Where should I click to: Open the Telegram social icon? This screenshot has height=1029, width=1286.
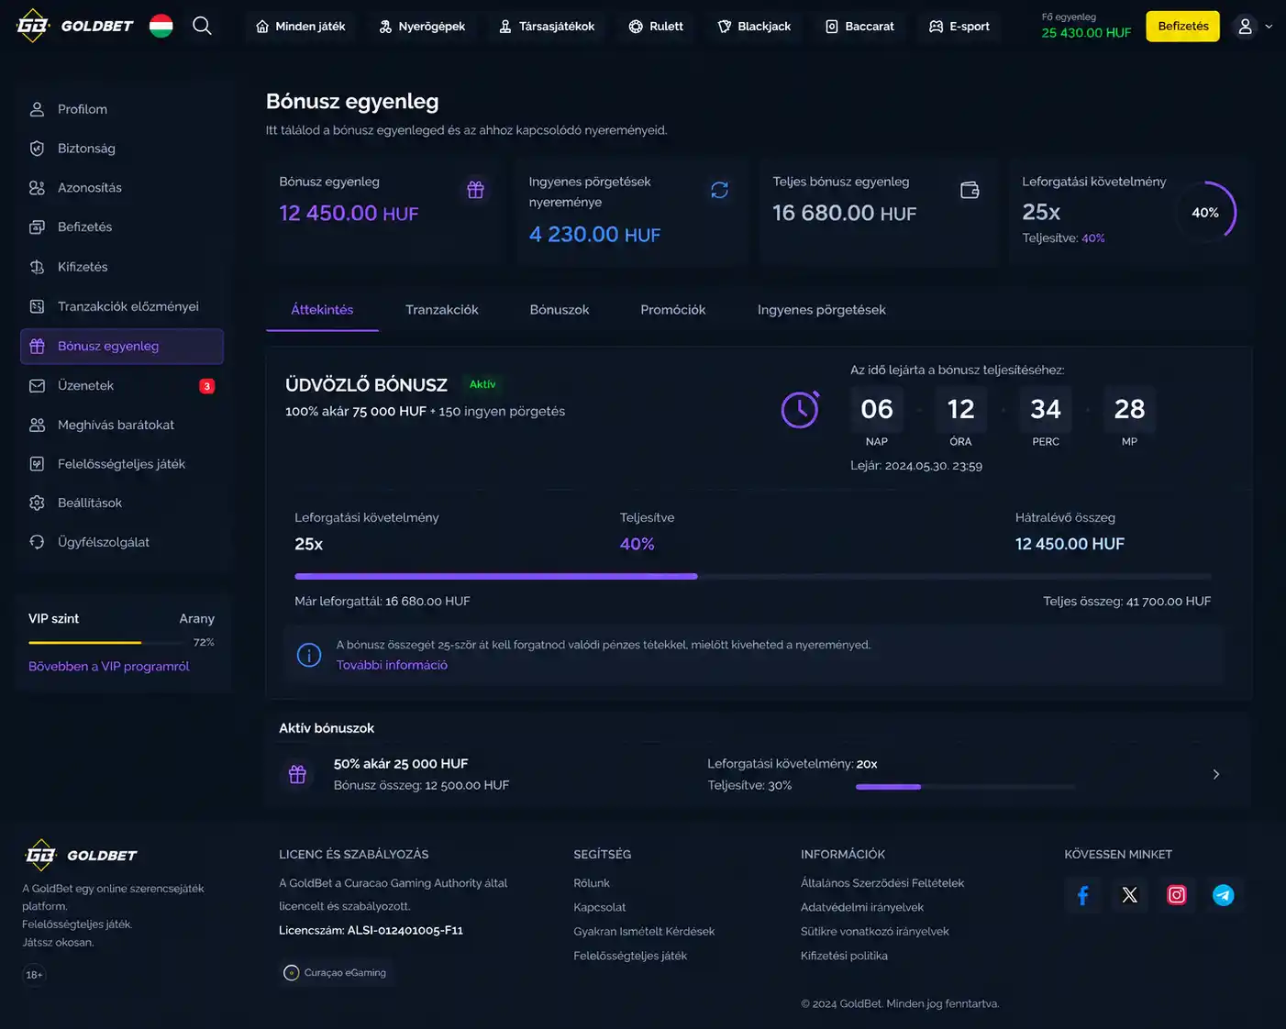pos(1223,895)
